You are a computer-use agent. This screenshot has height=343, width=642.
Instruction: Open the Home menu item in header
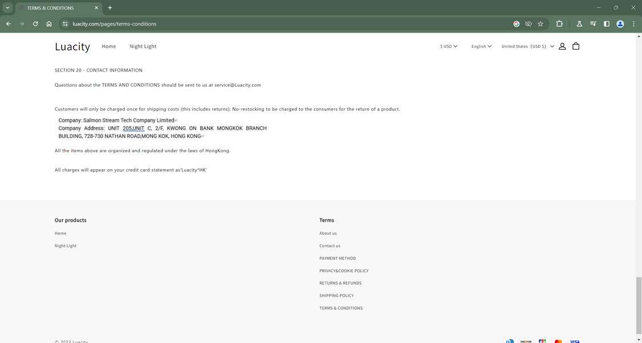tap(109, 46)
